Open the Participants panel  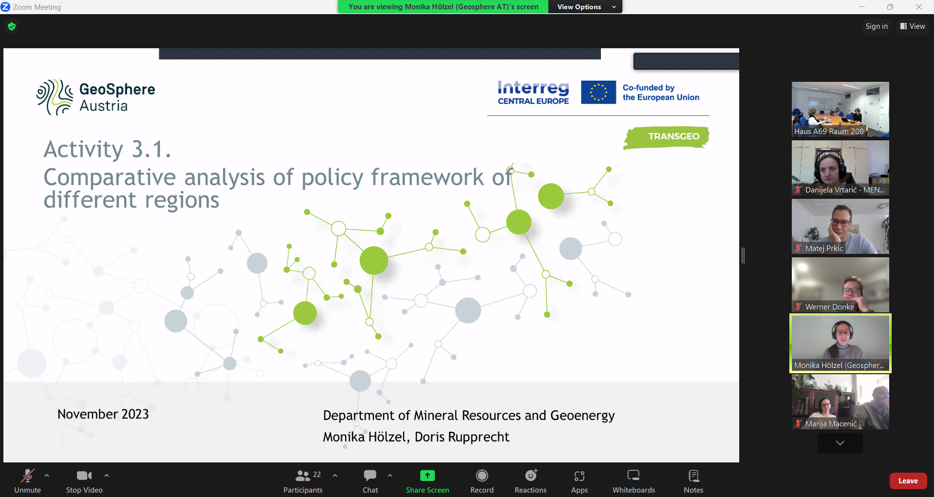click(303, 481)
